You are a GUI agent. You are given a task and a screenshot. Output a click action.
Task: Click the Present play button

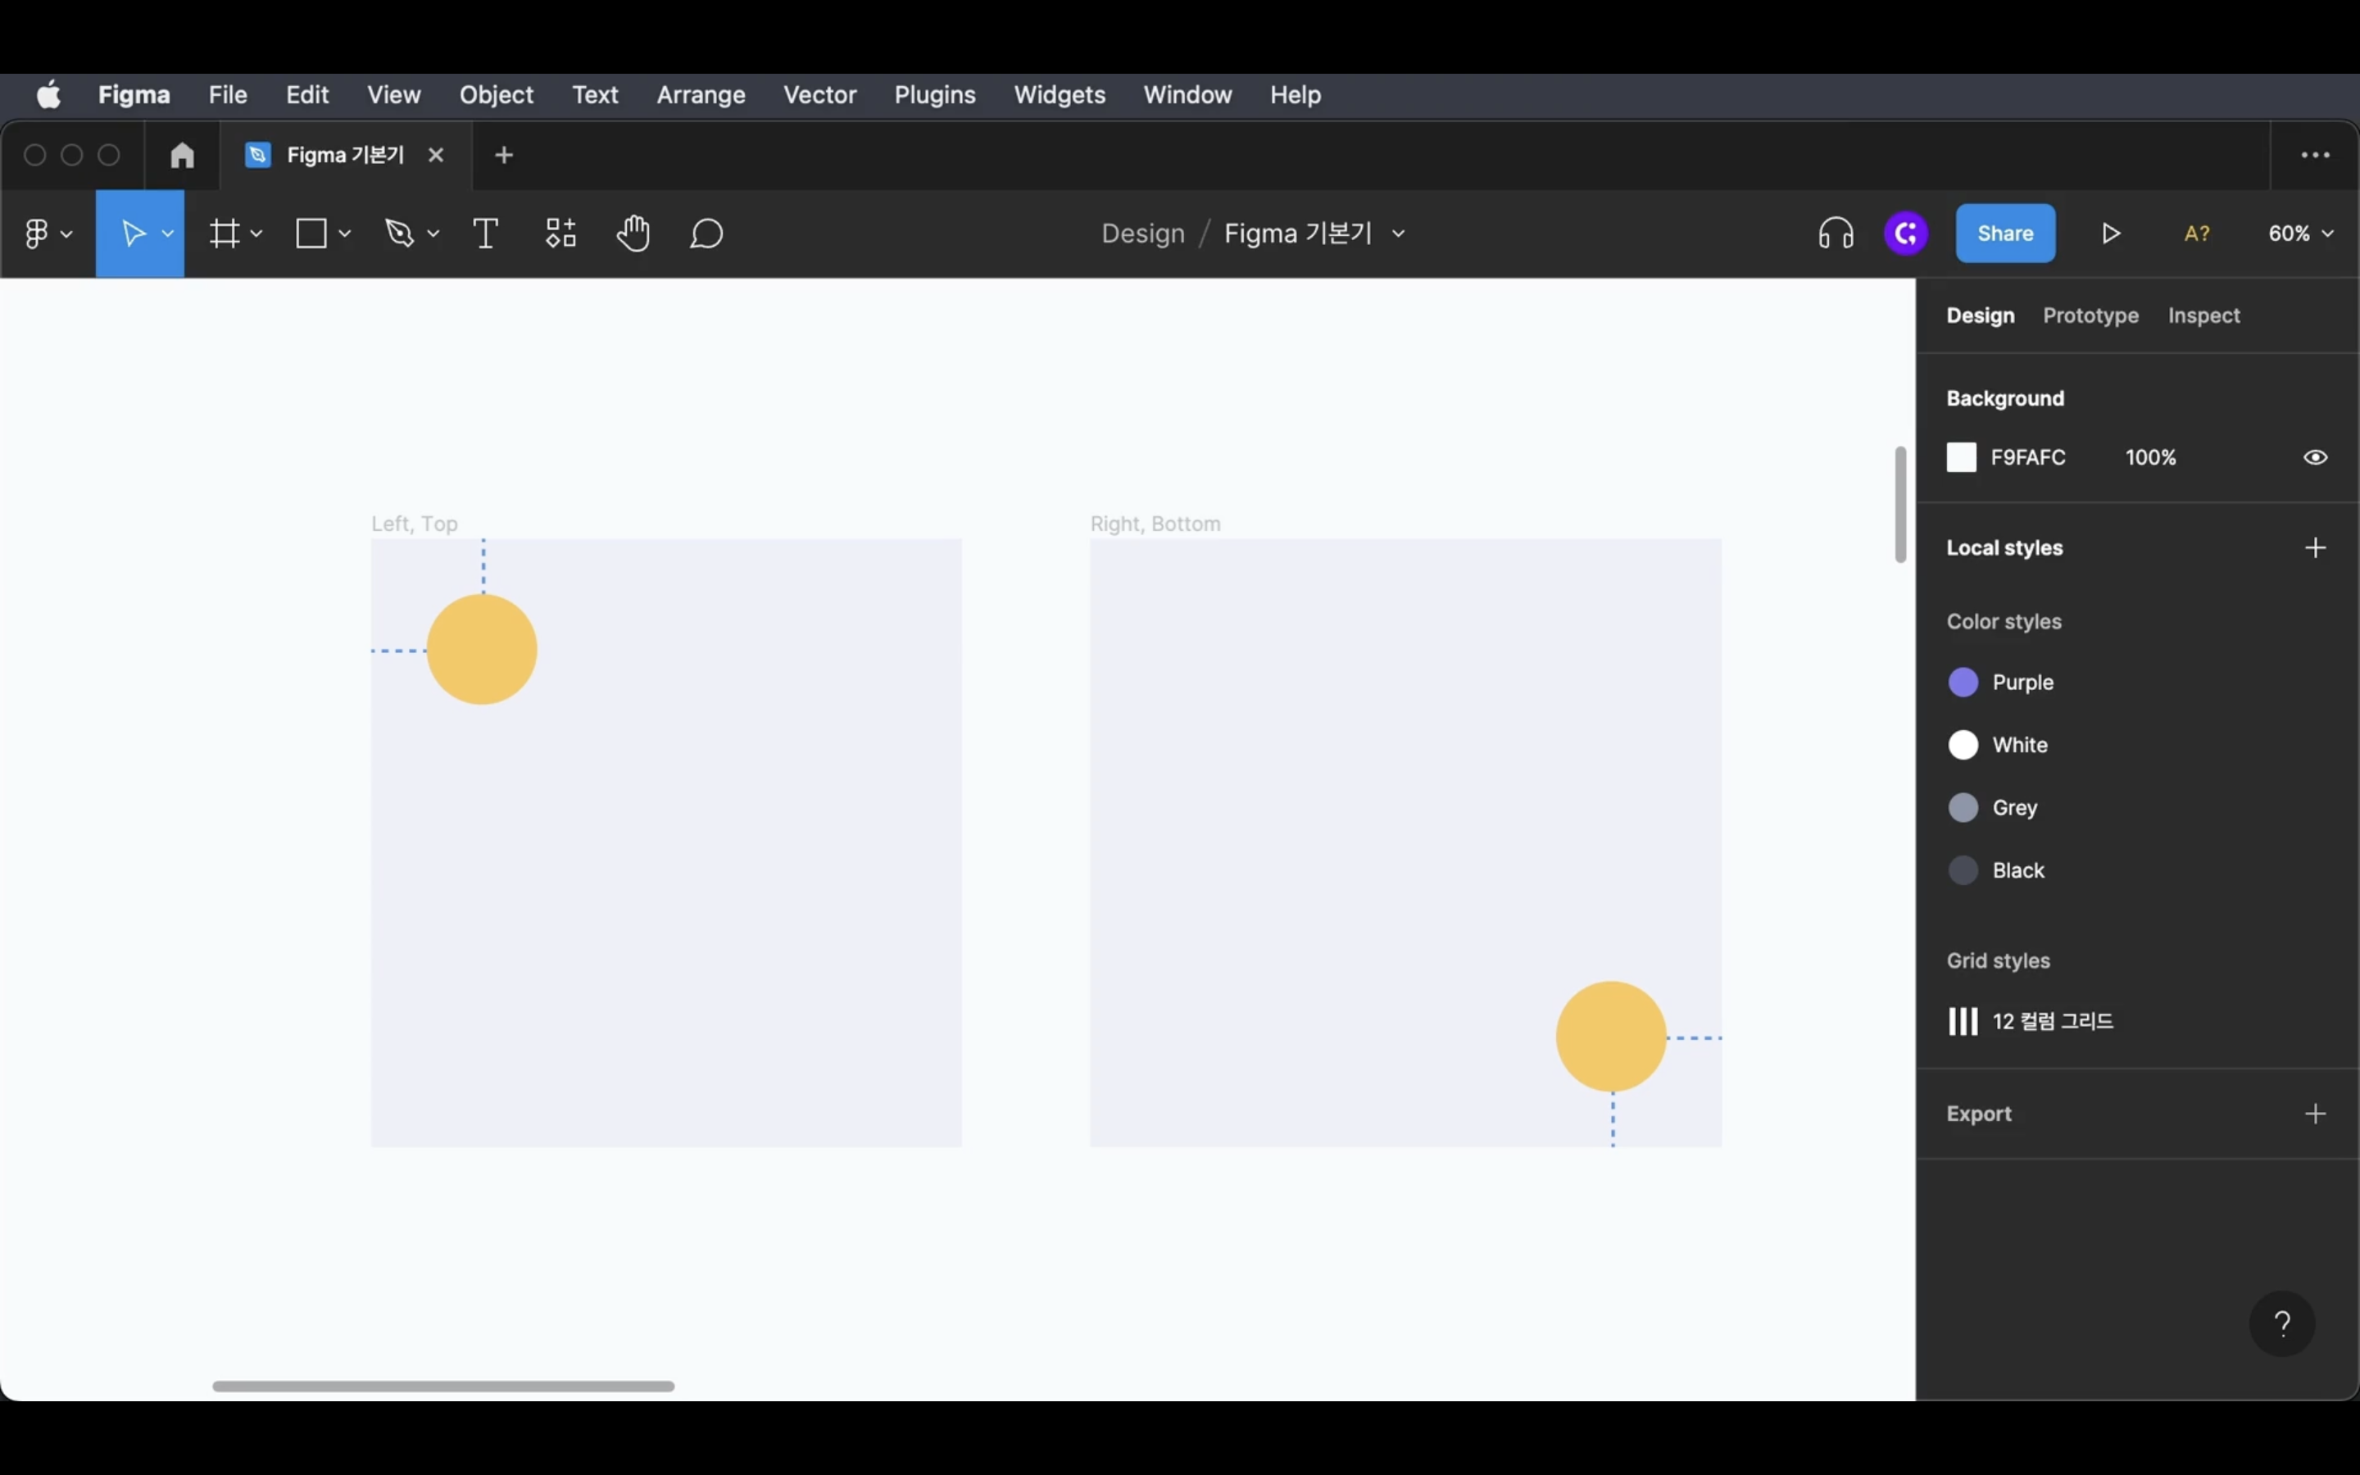(x=2110, y=234)
